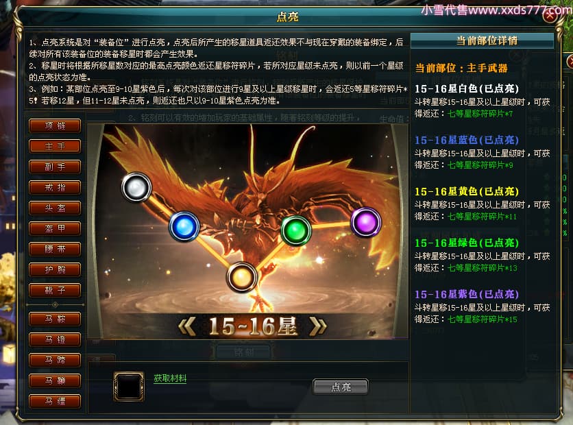Choose the 头盔 slot button
The width and height of the screenshot is (573, 425).
pos(55,208)
